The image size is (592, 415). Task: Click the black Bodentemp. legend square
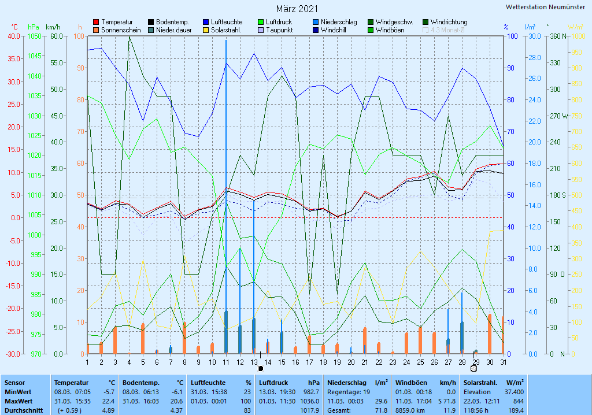(x=151, y=22)
